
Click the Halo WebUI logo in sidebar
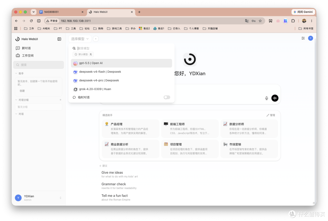tap(18, 39)
